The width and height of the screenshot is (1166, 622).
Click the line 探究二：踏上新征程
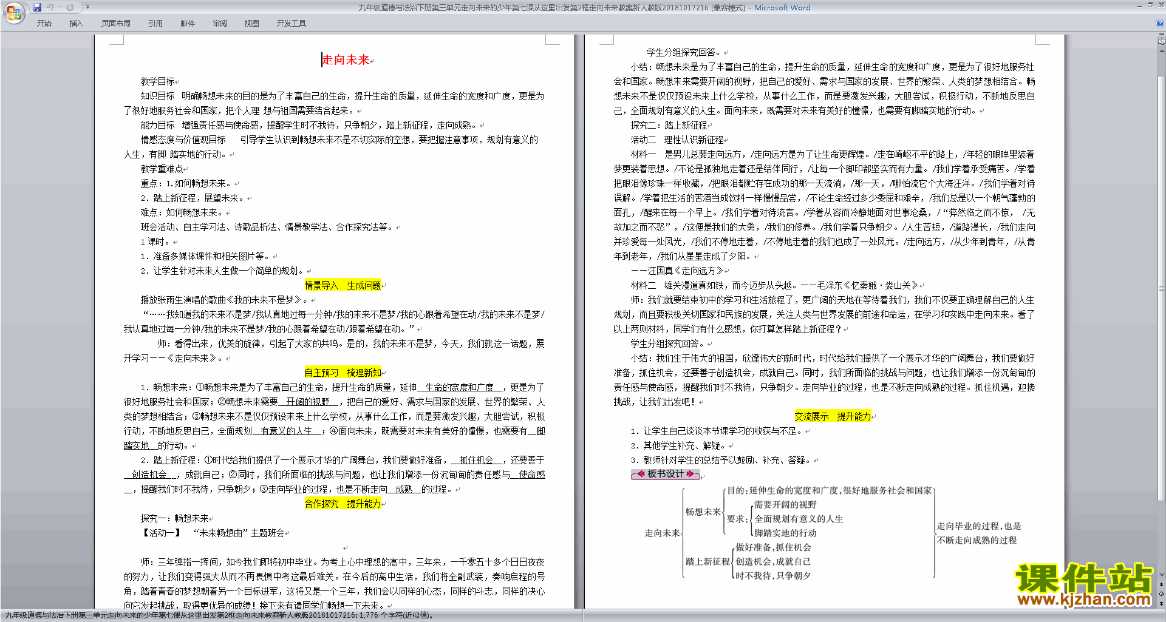pyautogui.click(x=669, y=125)
